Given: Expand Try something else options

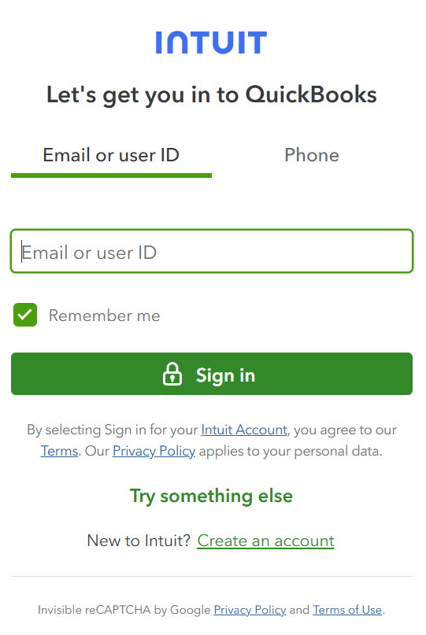Looking at the screenshot, I should [211, 496].
